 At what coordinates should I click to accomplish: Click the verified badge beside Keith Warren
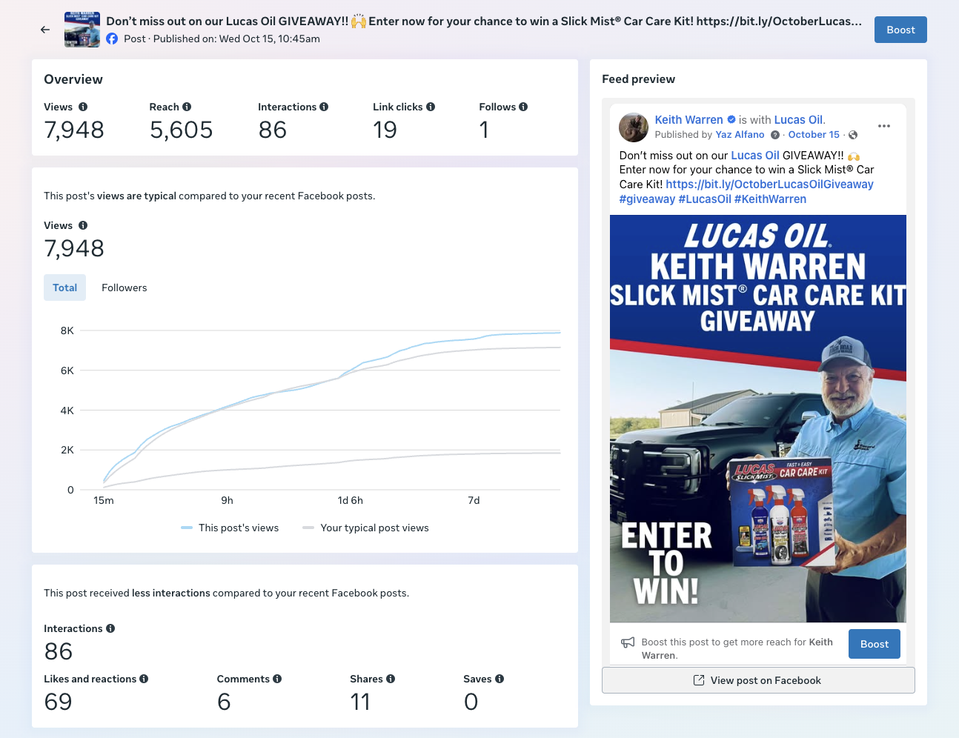tap(731, 119)
